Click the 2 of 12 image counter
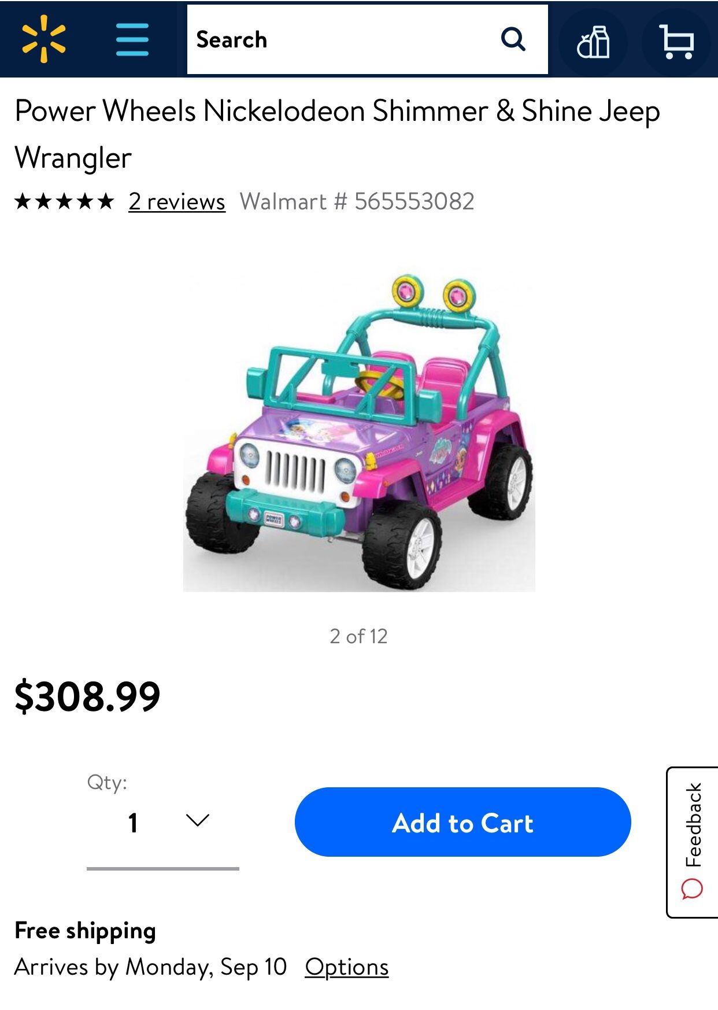Image resolution: width=718 pixels, height=1010 pixels. pos(358,636)
